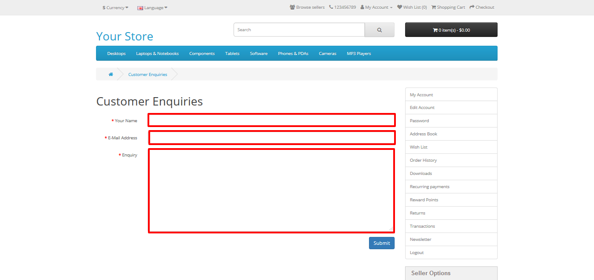This screenshot has height=280, width=594.
Task: Click the Checkout link in header
Action: (482, 7)
